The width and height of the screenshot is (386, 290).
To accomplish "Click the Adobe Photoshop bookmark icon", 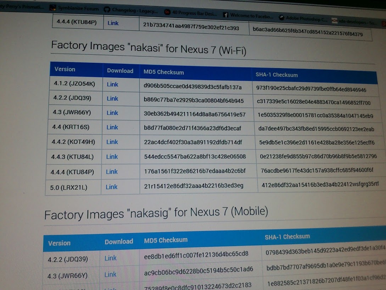I will (281, 17).
